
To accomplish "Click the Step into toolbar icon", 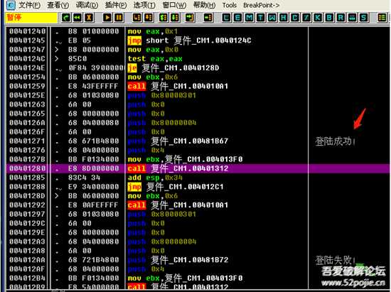I will pos(136,18).
